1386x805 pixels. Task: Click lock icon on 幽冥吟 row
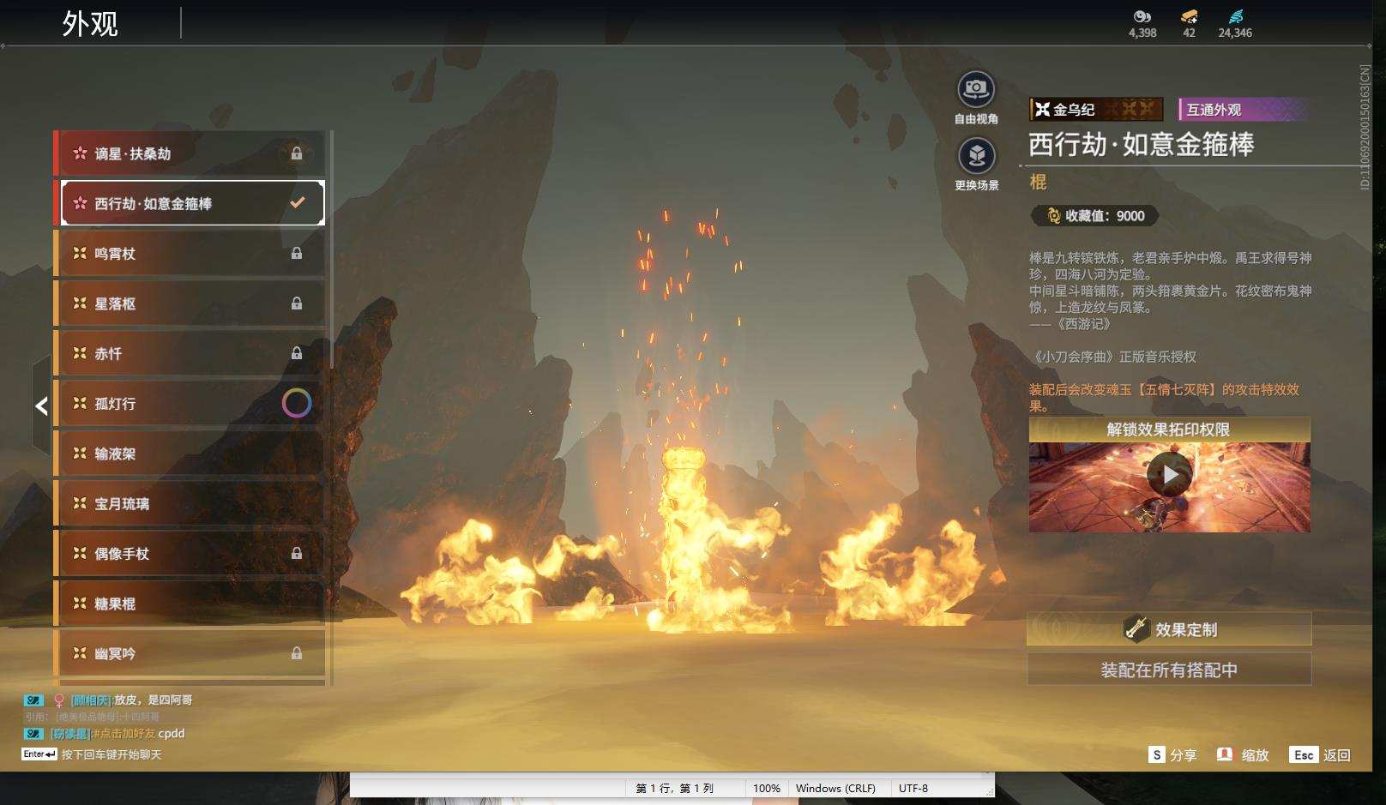[297, 653]
